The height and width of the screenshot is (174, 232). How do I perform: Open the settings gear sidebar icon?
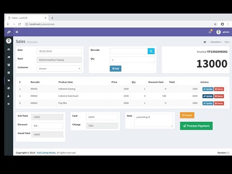[x=9, y=104]
